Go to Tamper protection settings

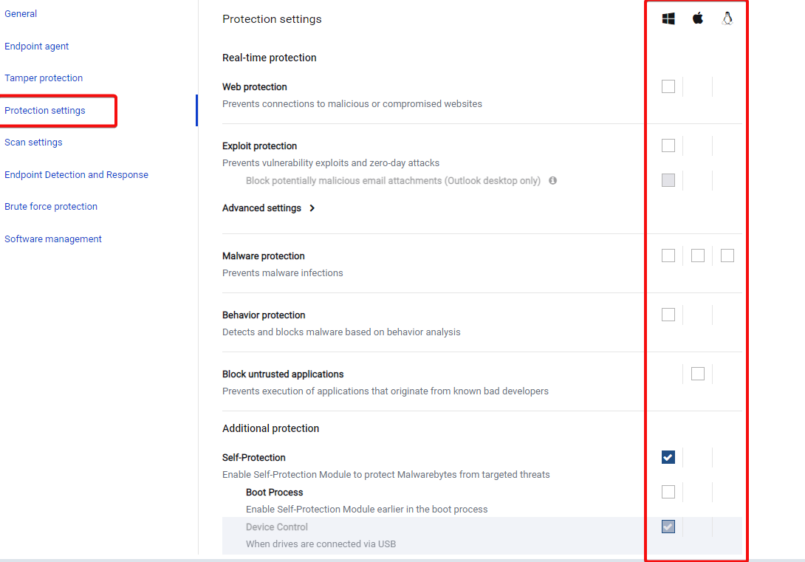tap(44, 78)
